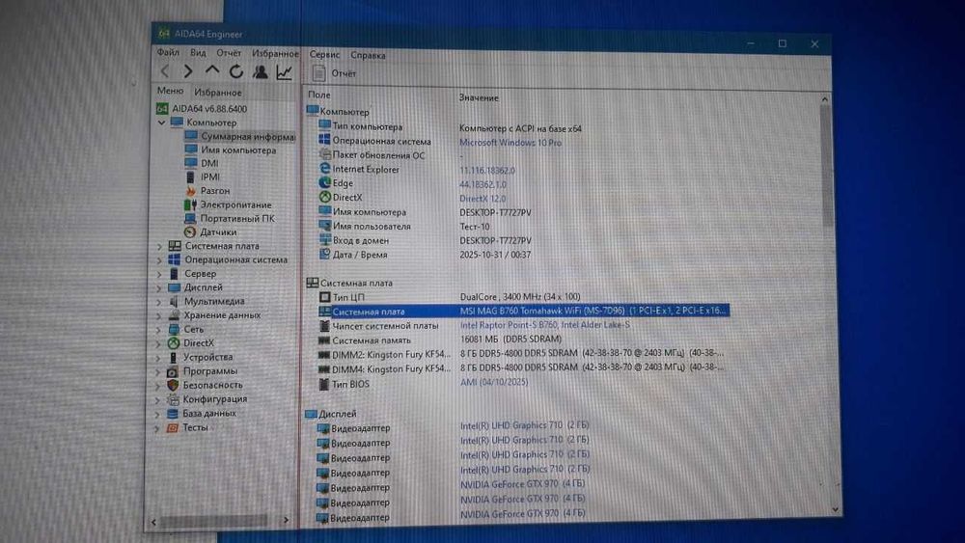
Task: Open the Избранное menu in the menu bar
Action: point(275,54)
